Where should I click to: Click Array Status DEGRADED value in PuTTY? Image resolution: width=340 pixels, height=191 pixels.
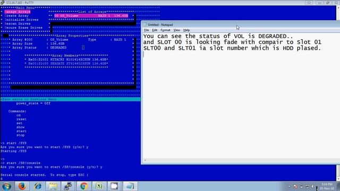tap(58, 48)
